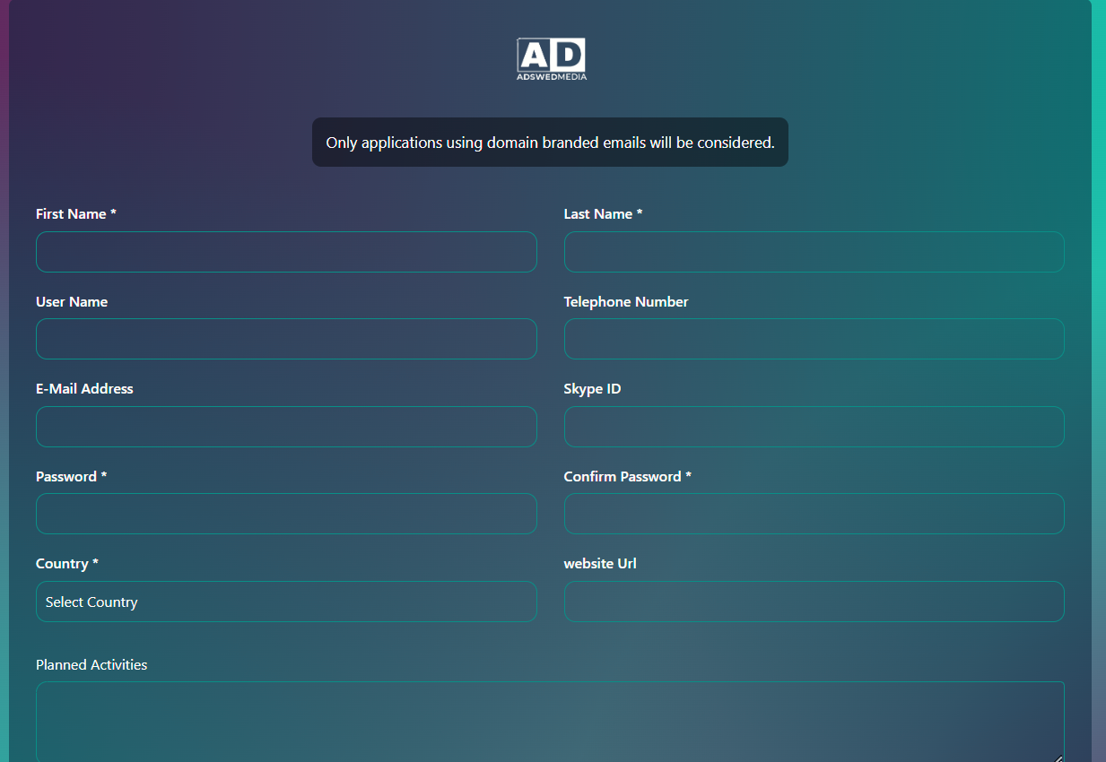Click the textarea resize handle in Planned Activities

pos(1058,758)
